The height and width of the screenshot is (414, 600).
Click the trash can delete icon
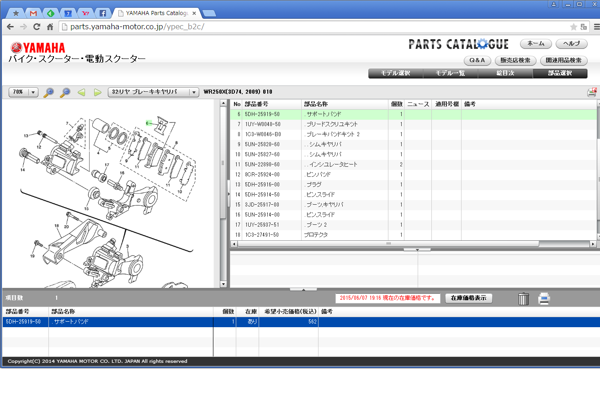524,299
